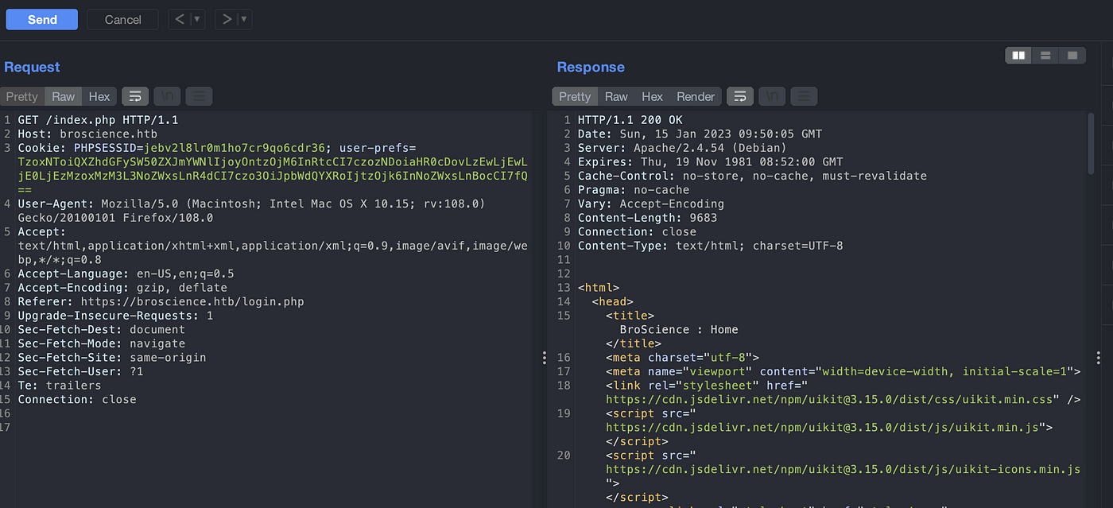Select top-bottom split layout toggle
The width and height of the screenshot is (1113, 508).
(1045, 55)
